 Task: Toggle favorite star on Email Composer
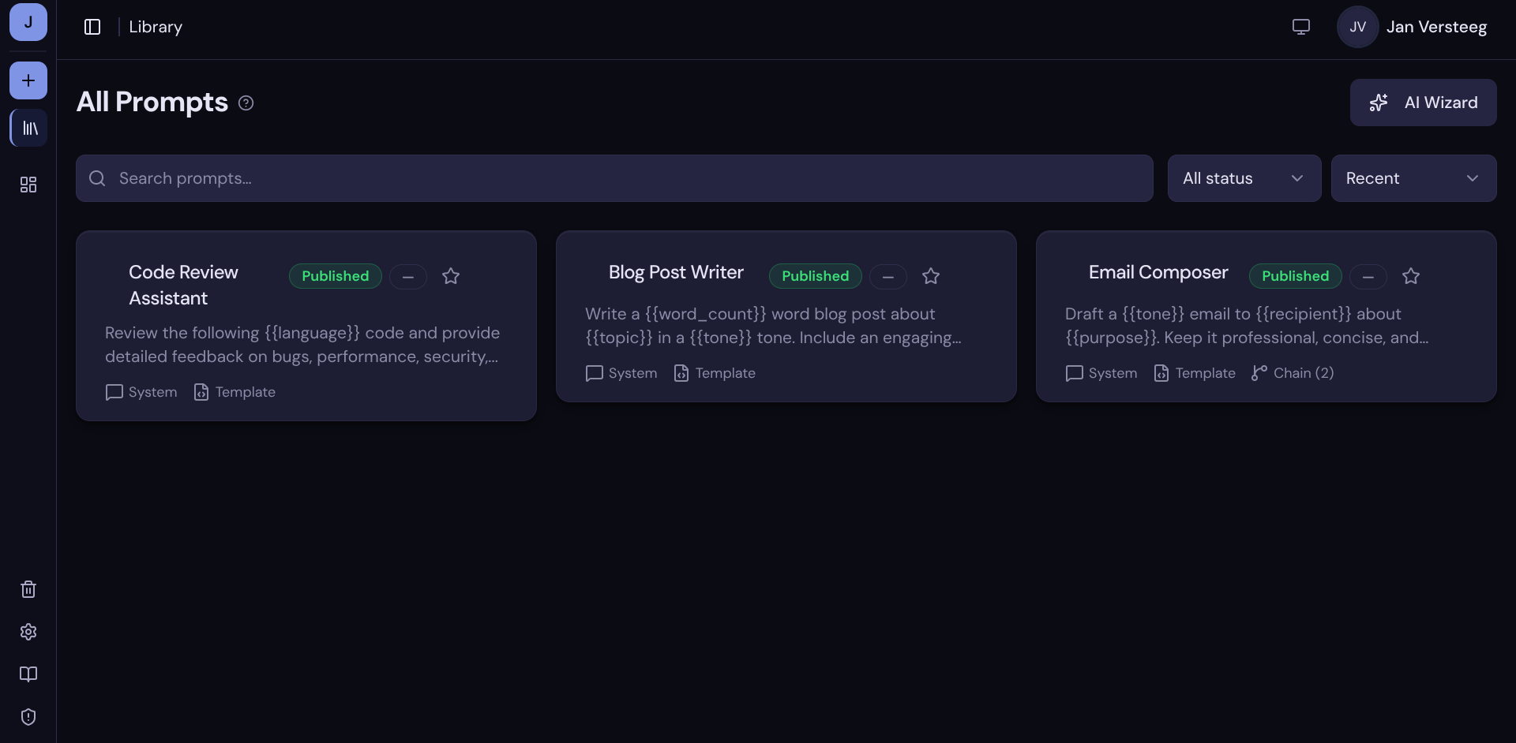(x=1411, y=276)
